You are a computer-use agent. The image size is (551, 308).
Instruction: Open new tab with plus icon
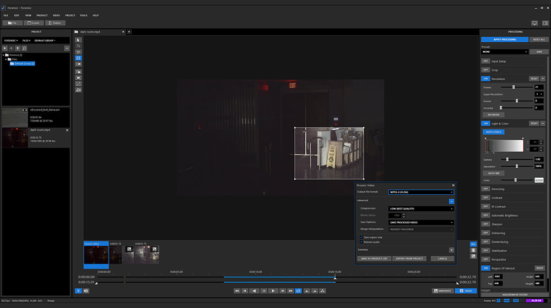(129, 32)
